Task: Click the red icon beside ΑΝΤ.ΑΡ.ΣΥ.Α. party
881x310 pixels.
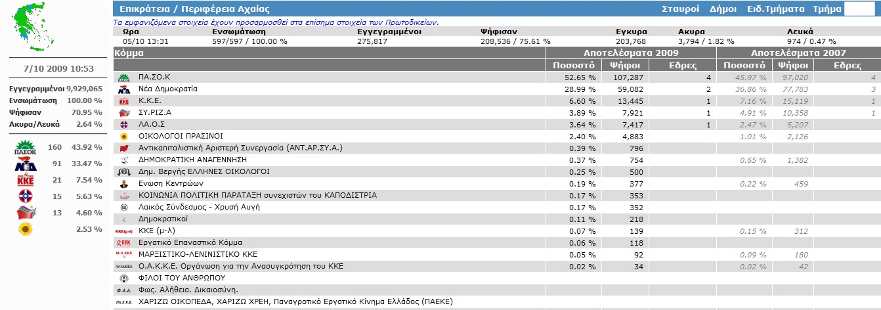Action: pos(123,148)
